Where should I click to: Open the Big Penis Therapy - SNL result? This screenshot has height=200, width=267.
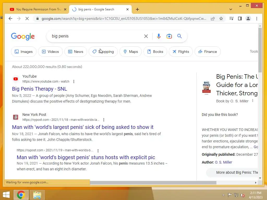(40, 89)
